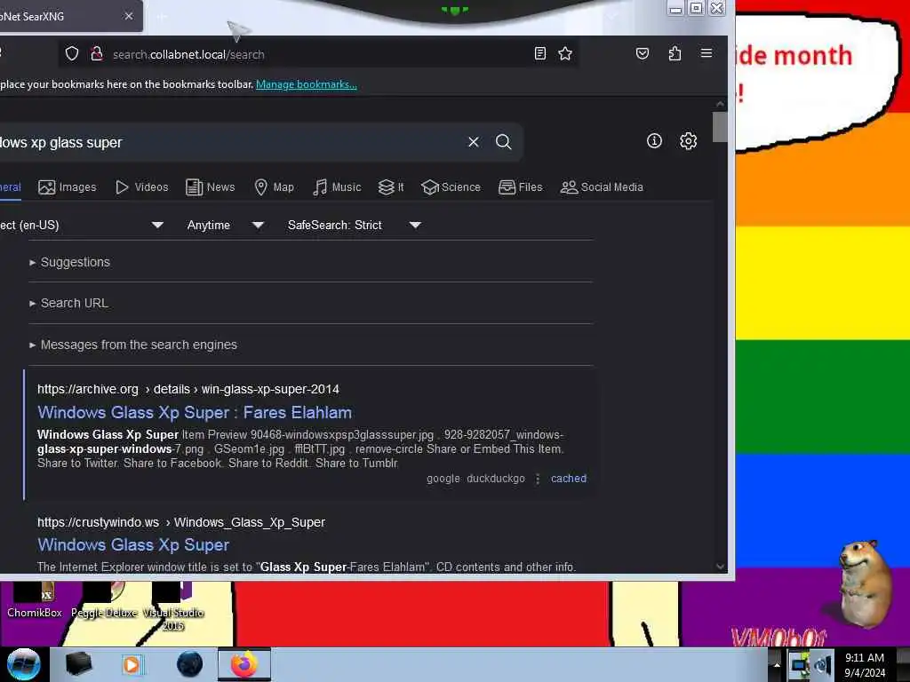Clear the search query with the X icon
The width and height of the screenshot is (910, 682).
tap(474, 142)
